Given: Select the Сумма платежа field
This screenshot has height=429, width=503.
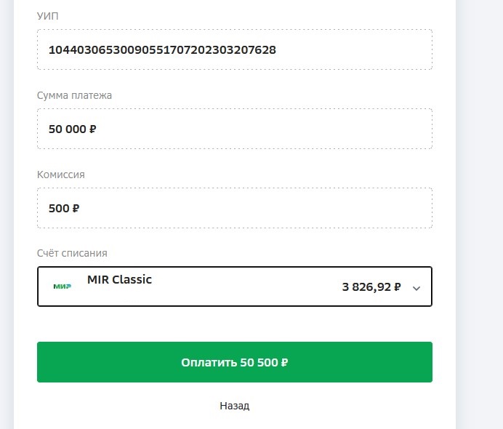Looking at the screenshot, I should (x=235, y=129).
